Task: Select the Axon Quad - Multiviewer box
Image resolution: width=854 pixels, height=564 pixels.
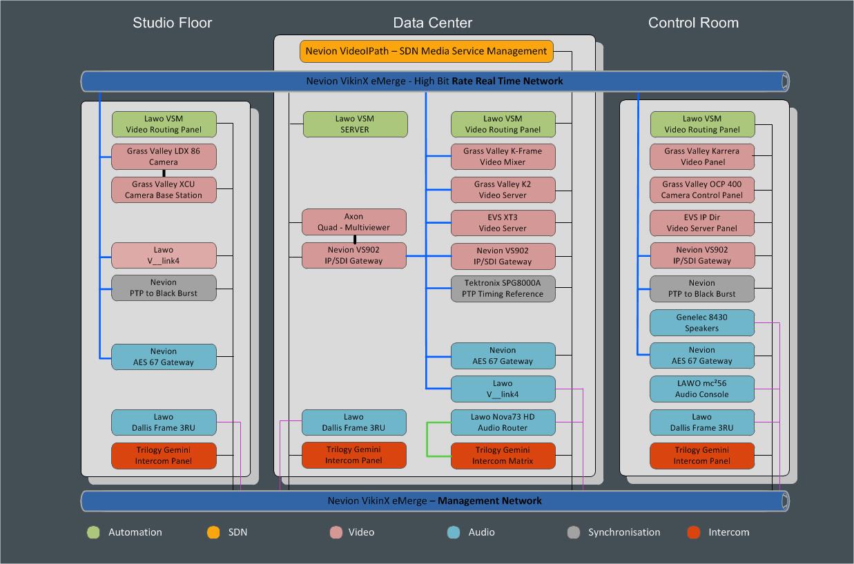Action: [353, 222]
